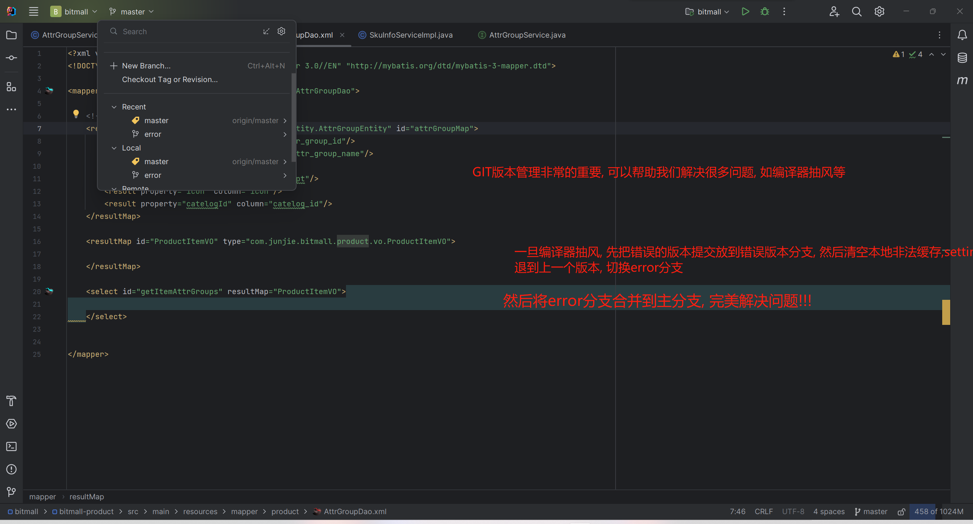Viewport: 973px width, 524px height.
Task: Click the branches popup settings gear
Action: coord(281,31)
